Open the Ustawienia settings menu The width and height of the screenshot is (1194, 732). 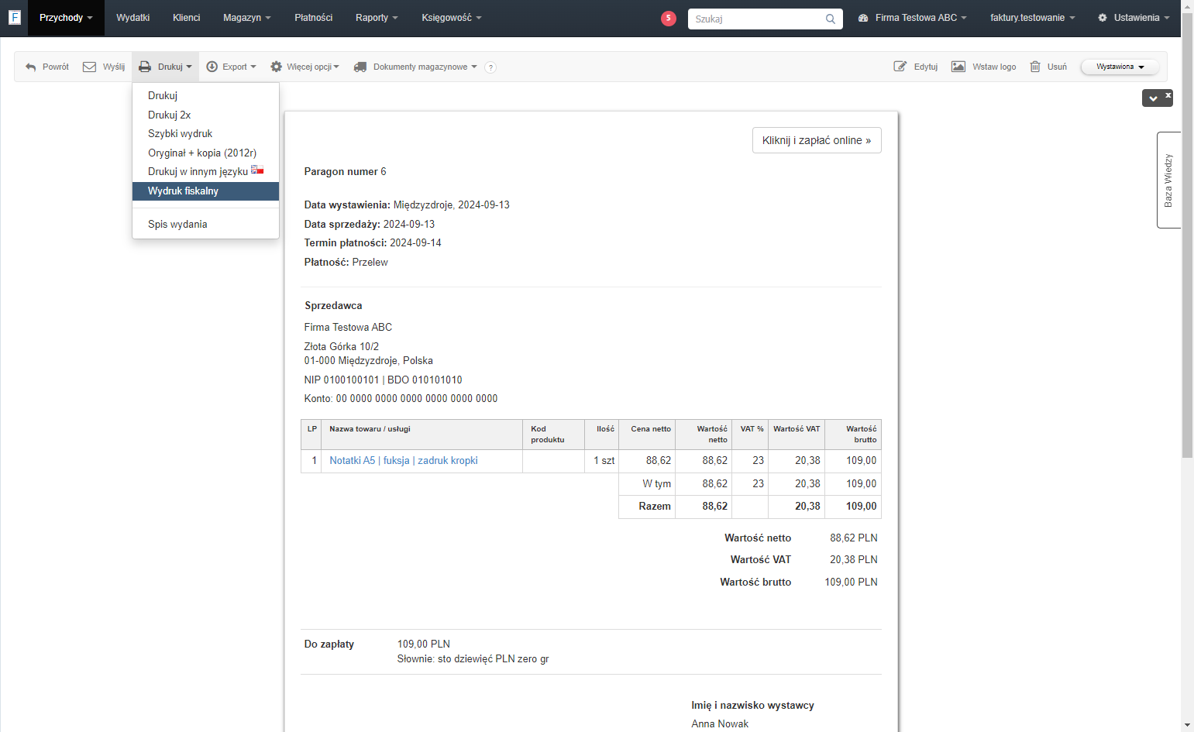coord(1134,18)
